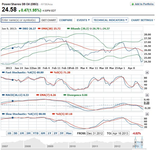Select the 1D time range
This screenshot has width=156, height=150.
[9, 133]
